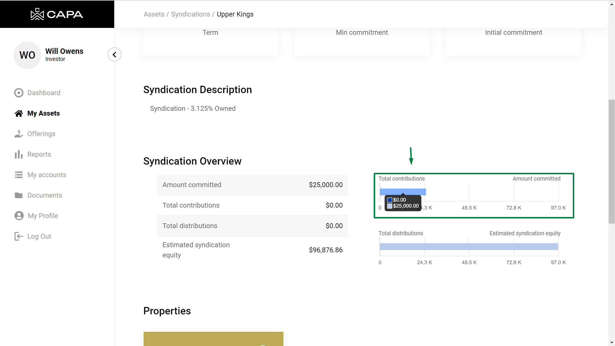Image resolution: width=615 pixels, height=346 pixels.
Task: Click the WO user avatar
Action: (x=27, y=55)
